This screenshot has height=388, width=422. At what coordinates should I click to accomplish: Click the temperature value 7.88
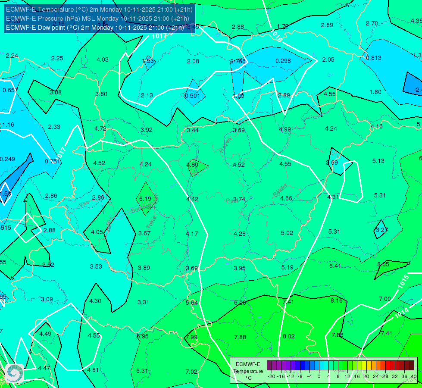[x=240, y=337]
